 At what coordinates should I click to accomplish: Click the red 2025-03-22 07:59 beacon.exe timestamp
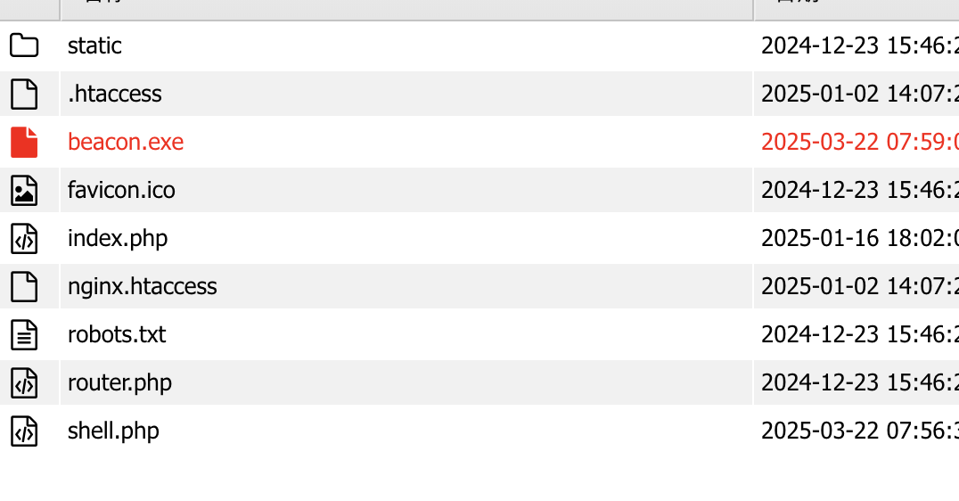click(x=860, y=142)
